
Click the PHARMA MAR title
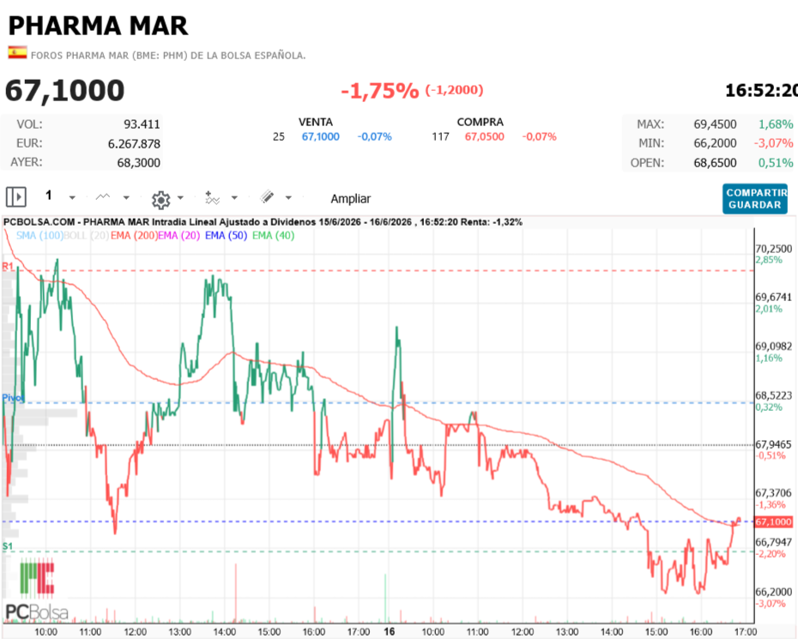pos(98,26)
